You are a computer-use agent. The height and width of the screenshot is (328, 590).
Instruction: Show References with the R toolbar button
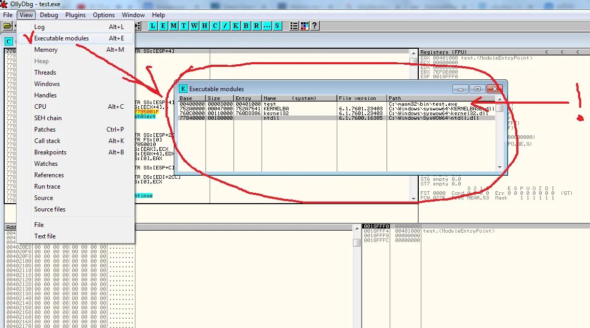point(256,25)
